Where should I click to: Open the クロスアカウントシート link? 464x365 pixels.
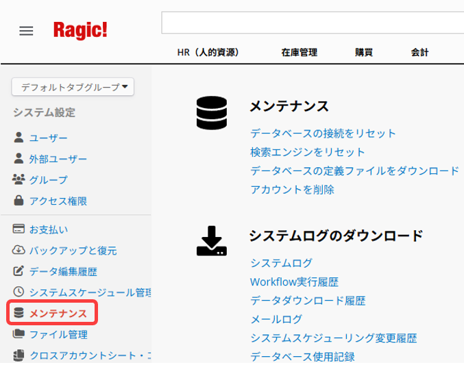pyautogui.click(x=90, y=355)
